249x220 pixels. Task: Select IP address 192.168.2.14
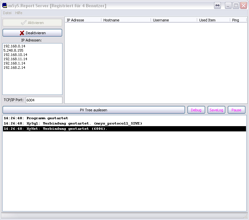15,68
